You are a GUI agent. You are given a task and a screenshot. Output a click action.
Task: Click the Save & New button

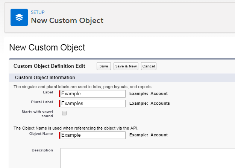(126, 66)
